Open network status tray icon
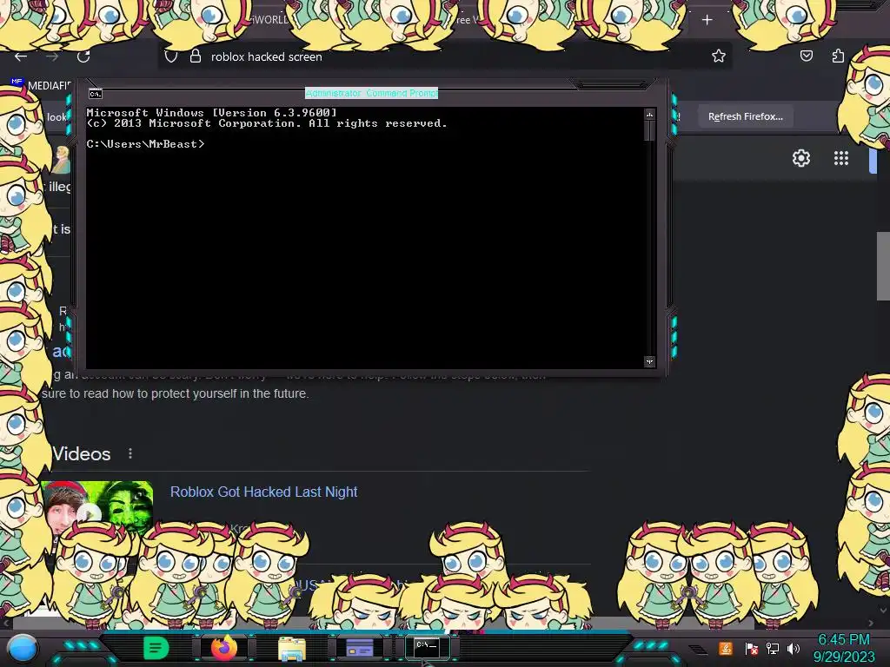The width and height of the screenshot is (890, 667). click(773, 648)
